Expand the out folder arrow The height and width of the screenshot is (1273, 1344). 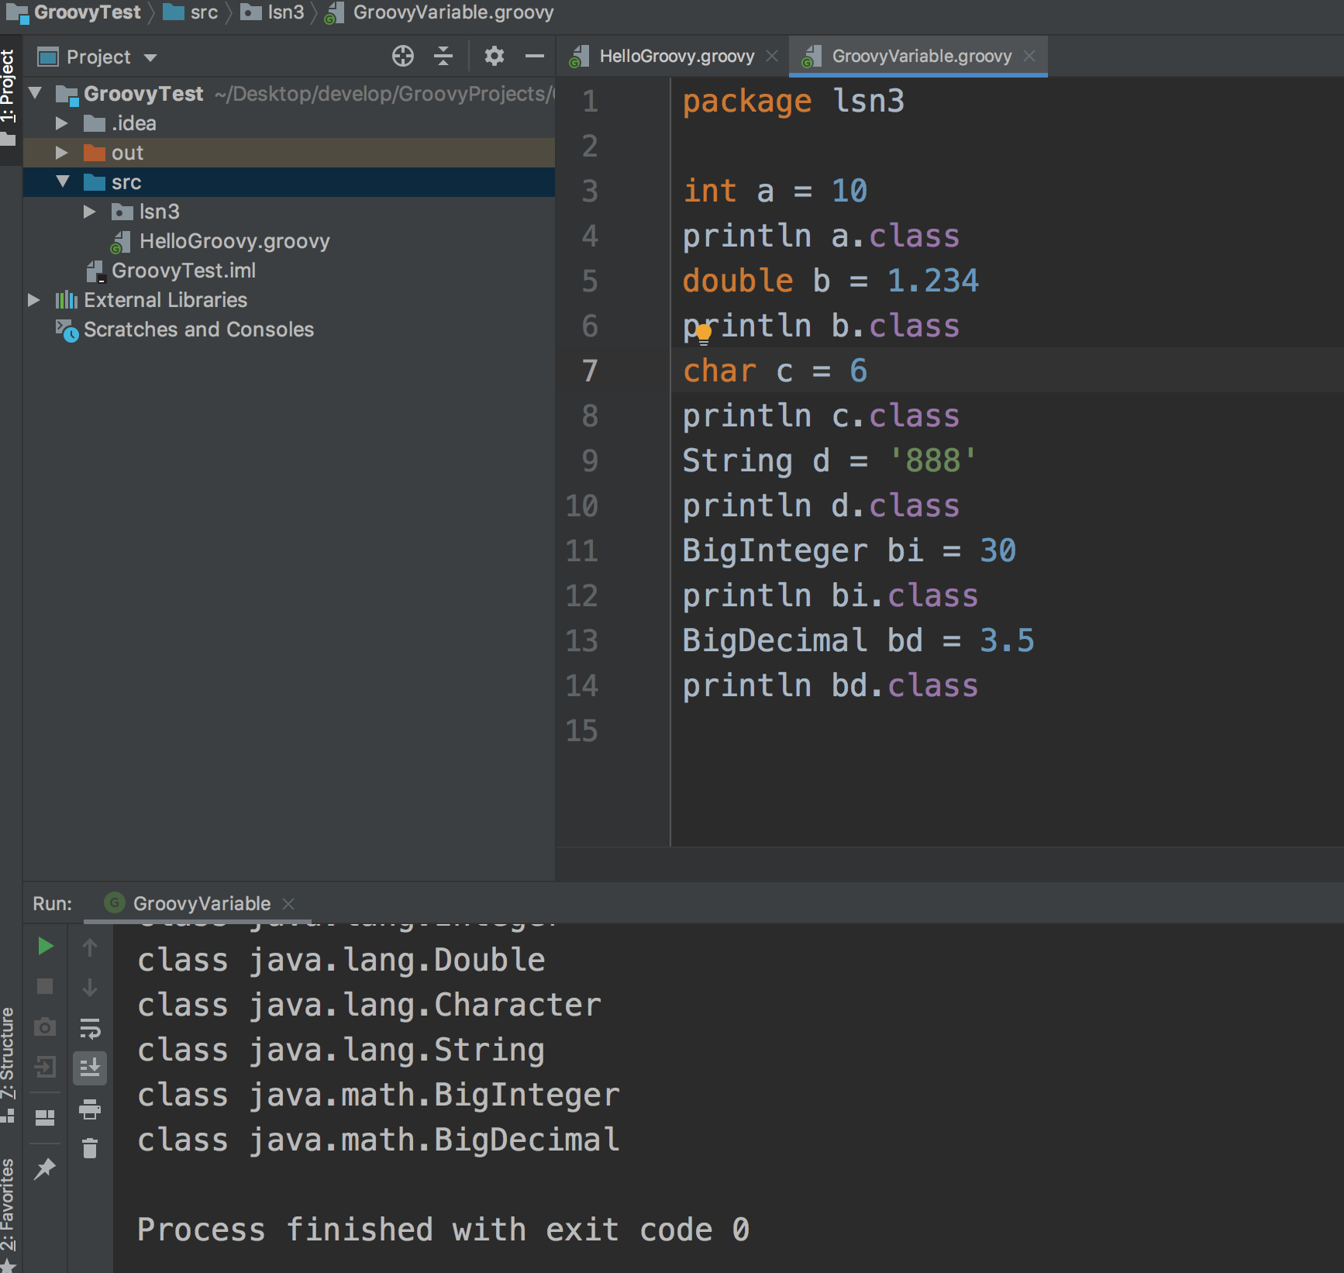click(x=62, y=153)
